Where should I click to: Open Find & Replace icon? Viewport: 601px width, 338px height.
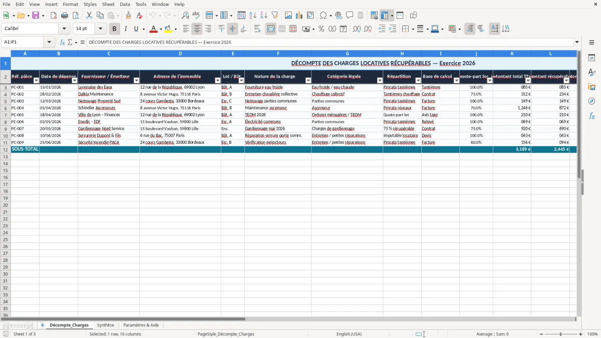[185, 16]
